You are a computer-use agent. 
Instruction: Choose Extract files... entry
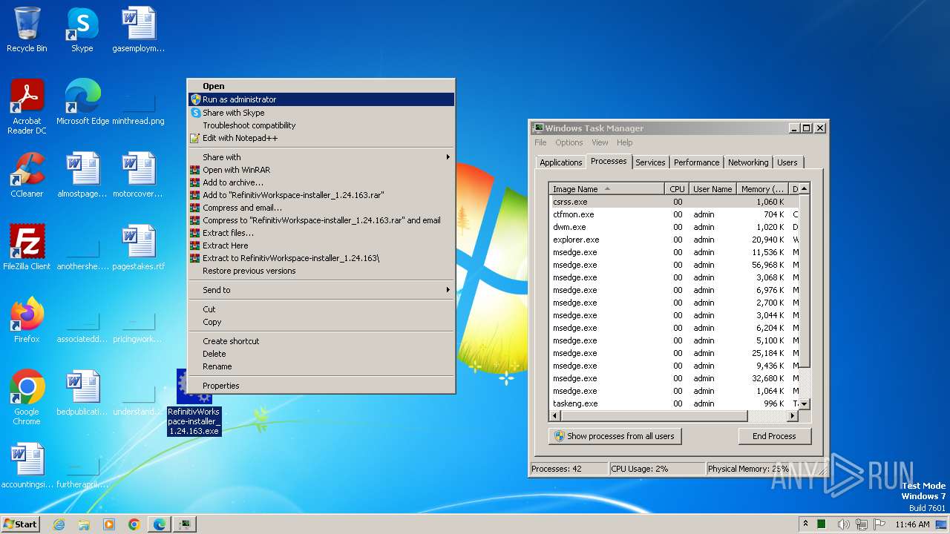click(321, 233)
